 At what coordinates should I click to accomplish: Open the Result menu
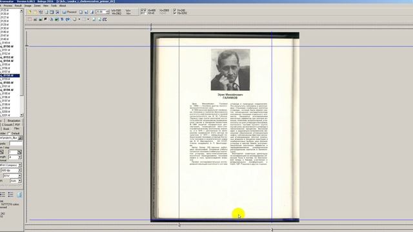(x=18, y=6)
